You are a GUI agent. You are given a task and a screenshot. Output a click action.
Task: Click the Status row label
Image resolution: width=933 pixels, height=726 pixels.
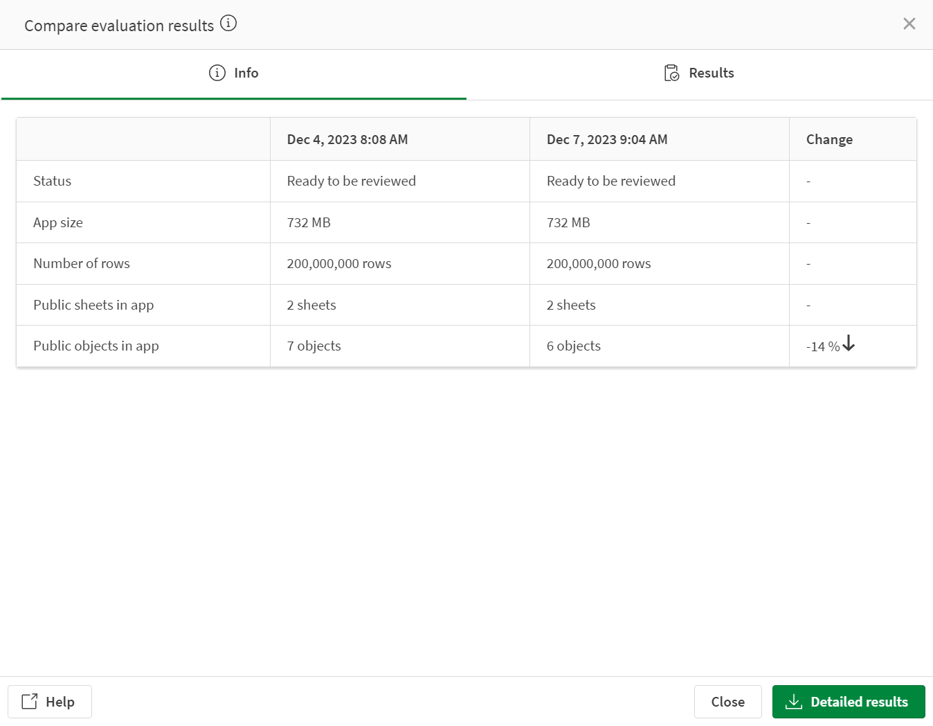click(x=52, y=181)
